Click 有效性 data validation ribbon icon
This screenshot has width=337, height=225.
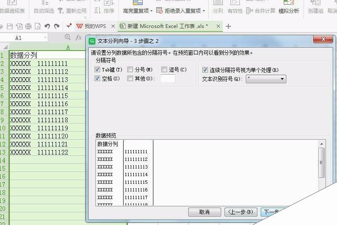(x=235, y=6)
